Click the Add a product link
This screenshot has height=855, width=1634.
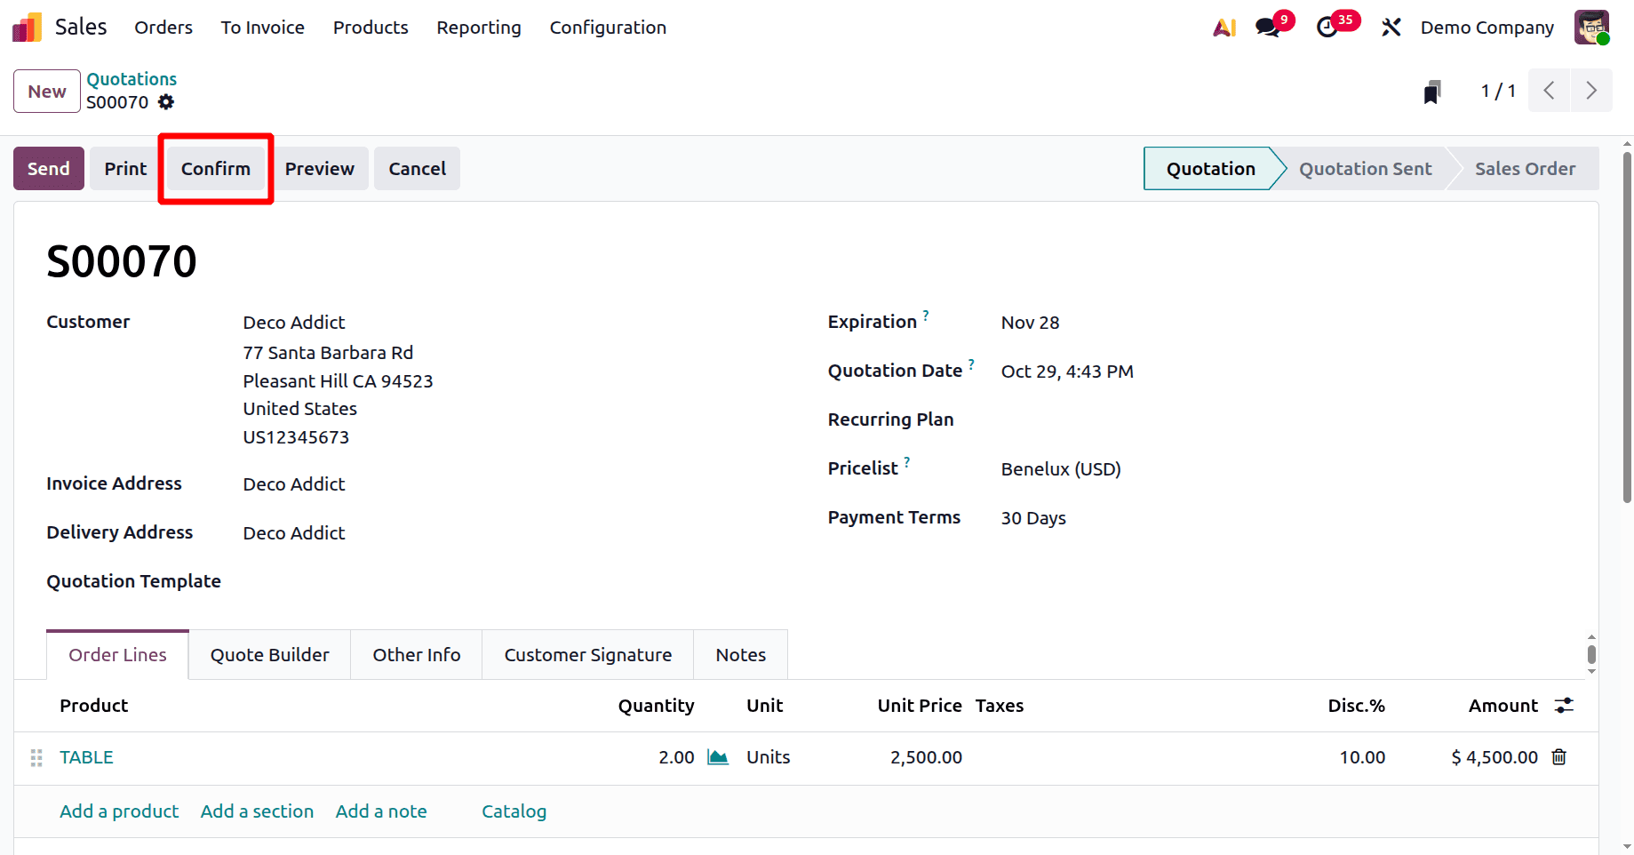(119, 811)
